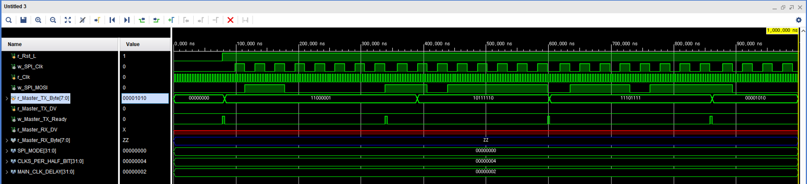Click the 11000001 bus segment

click(321, 98)
